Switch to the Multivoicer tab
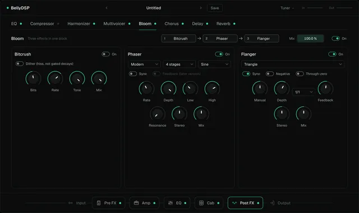 point(114,24)
